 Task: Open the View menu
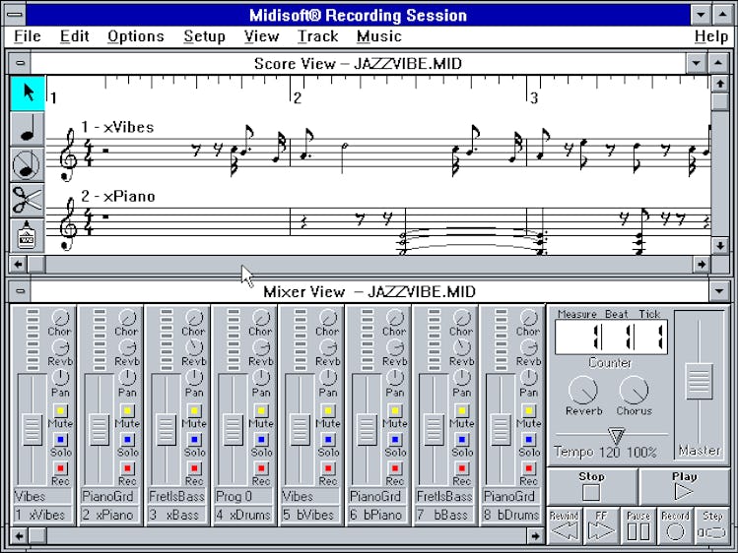click(x=262, y=36)
